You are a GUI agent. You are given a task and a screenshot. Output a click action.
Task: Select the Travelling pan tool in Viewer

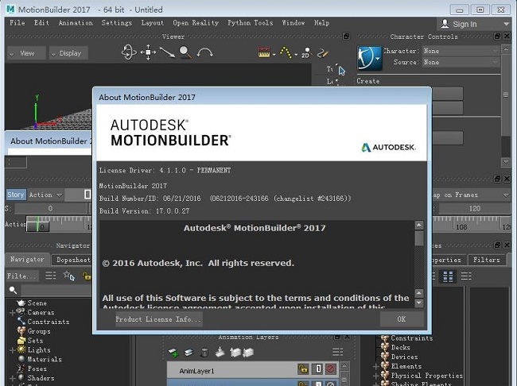coord(148,52)
